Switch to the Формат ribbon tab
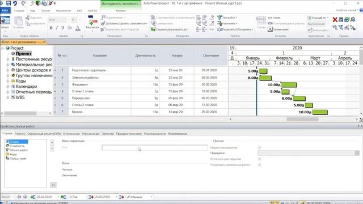The height and width of the screenshot is (204, 363). tap(121, 11)
